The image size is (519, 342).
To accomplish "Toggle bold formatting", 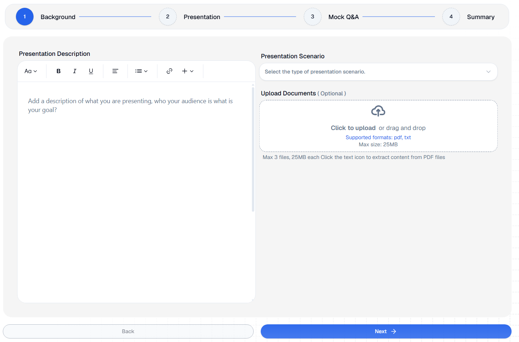I will [58, 71].
